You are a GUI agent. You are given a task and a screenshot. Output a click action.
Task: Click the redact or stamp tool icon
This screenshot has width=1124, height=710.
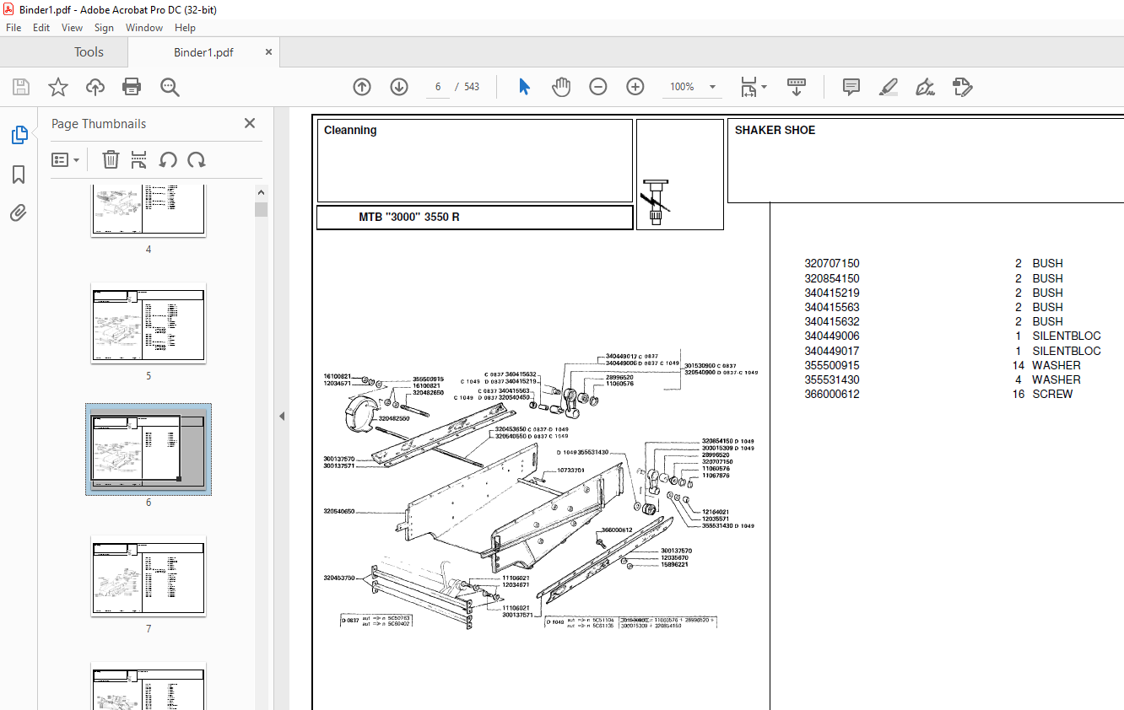[962, 87]
